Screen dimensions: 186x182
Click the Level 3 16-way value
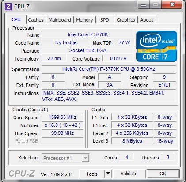(165, 141)
